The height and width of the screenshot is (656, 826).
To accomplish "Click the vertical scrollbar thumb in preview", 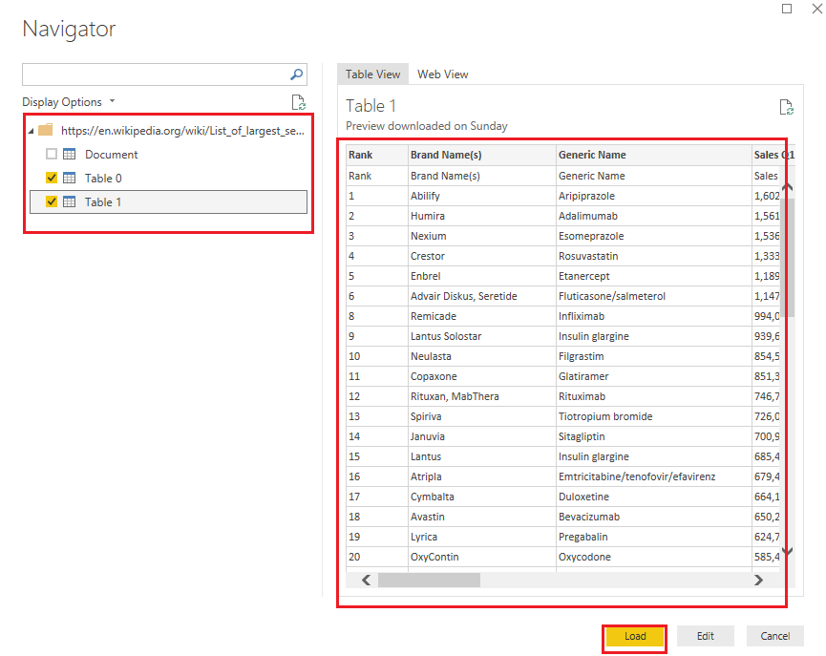I will coord(788,256).
